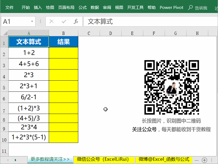218x164 pixels.
Task: Select column C header
Action: click(x=89, y=33)
